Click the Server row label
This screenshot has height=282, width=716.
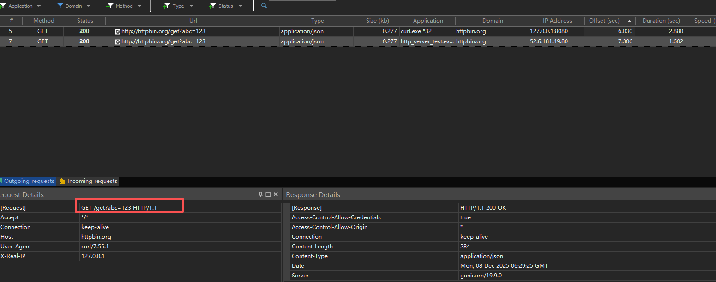coord(300,276)
